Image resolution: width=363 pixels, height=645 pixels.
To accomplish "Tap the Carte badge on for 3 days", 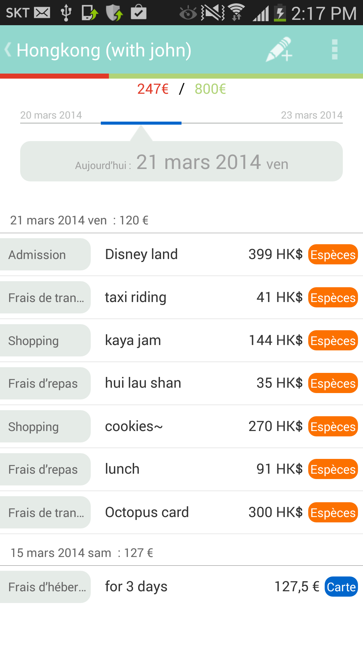I will [x=341, y=587].
